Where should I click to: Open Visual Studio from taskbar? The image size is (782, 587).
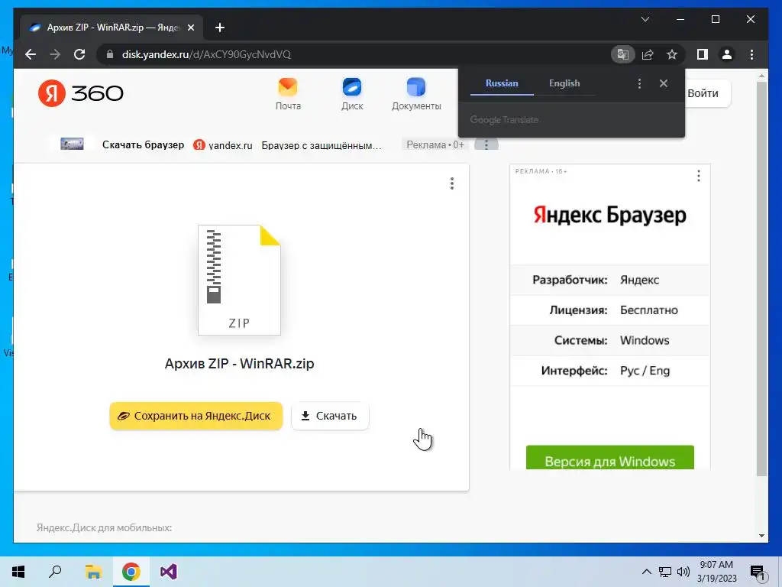(169, 572)
